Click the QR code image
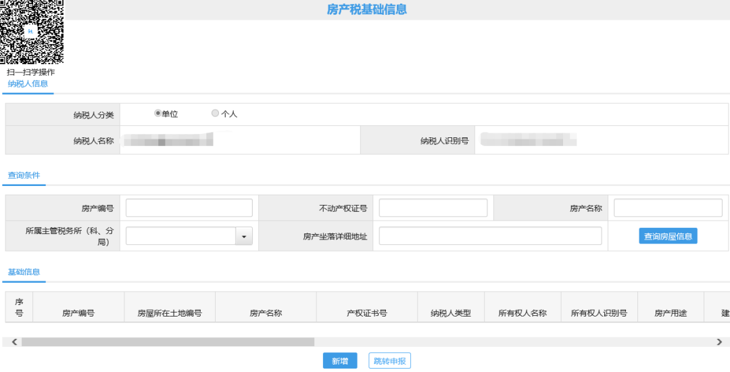730x372 pixels. pos(31,32)
